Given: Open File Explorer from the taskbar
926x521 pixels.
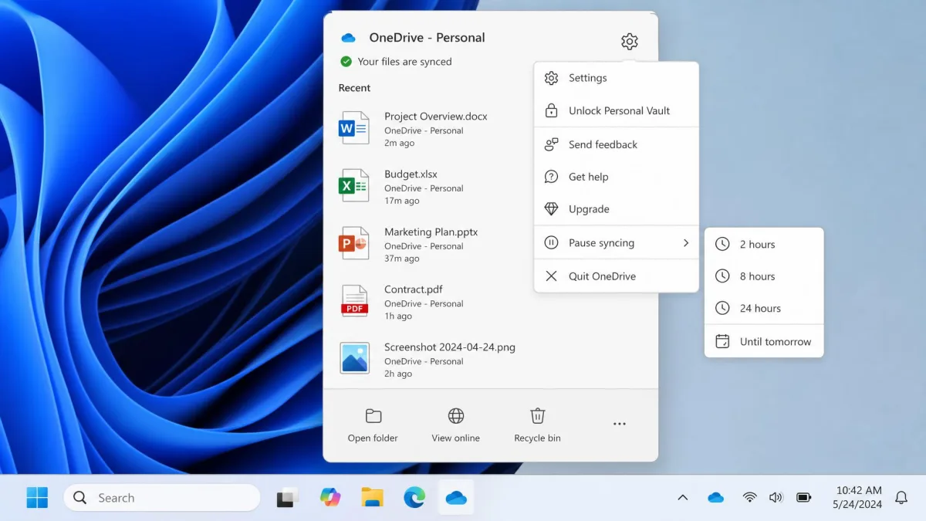Looking at the screenshot, I should click(372, 498).
